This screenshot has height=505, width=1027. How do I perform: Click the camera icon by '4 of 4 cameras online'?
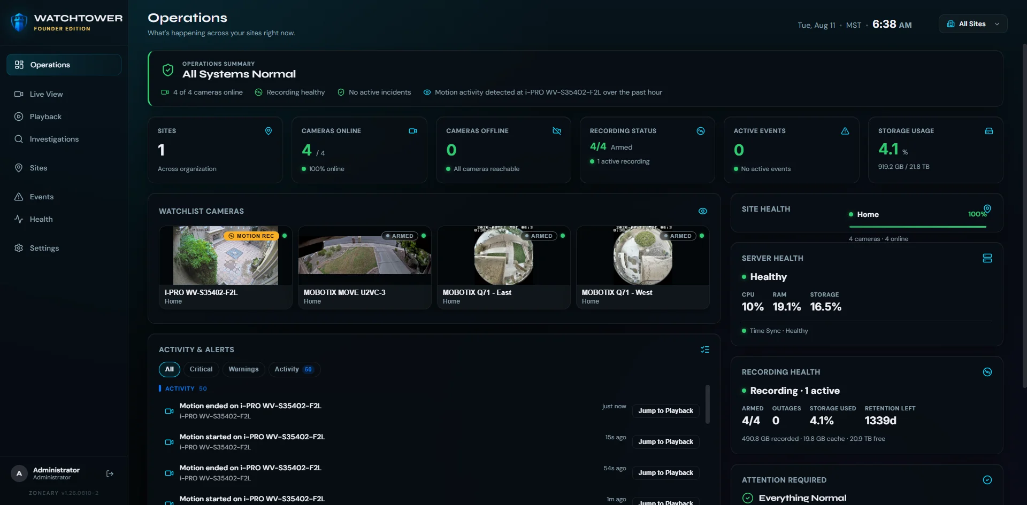pos(165,92)
